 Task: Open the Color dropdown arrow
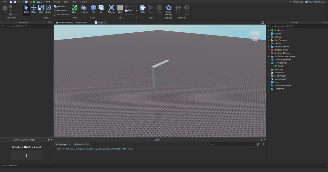coord(120,15)
